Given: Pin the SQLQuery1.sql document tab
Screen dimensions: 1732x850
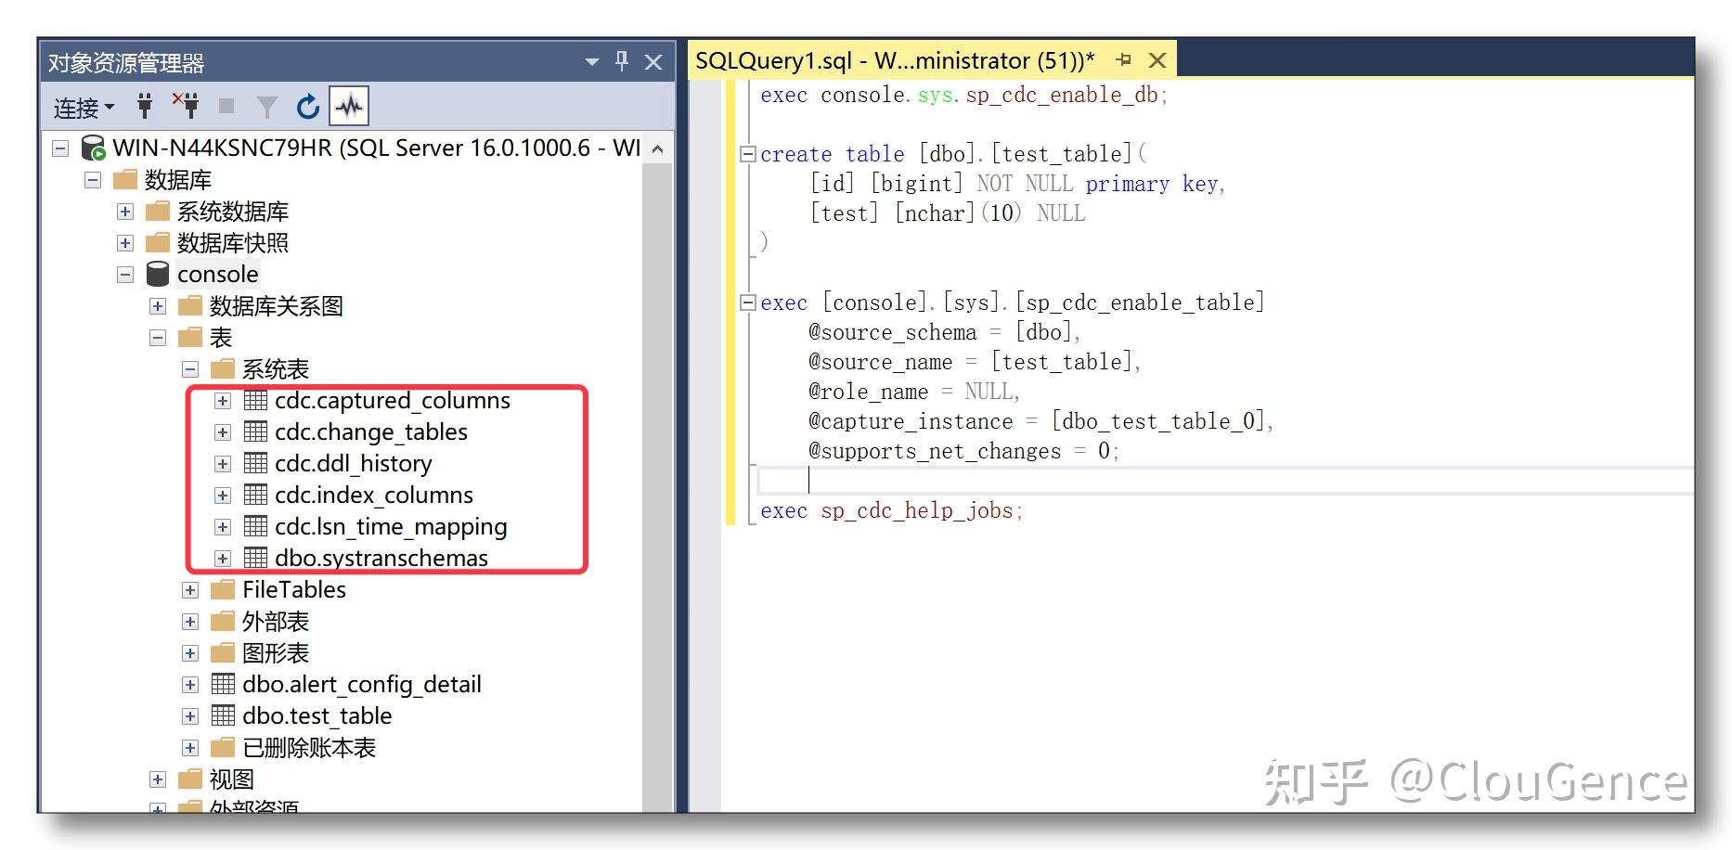Looking at the screenshot, I should (x=1125, y=59).
